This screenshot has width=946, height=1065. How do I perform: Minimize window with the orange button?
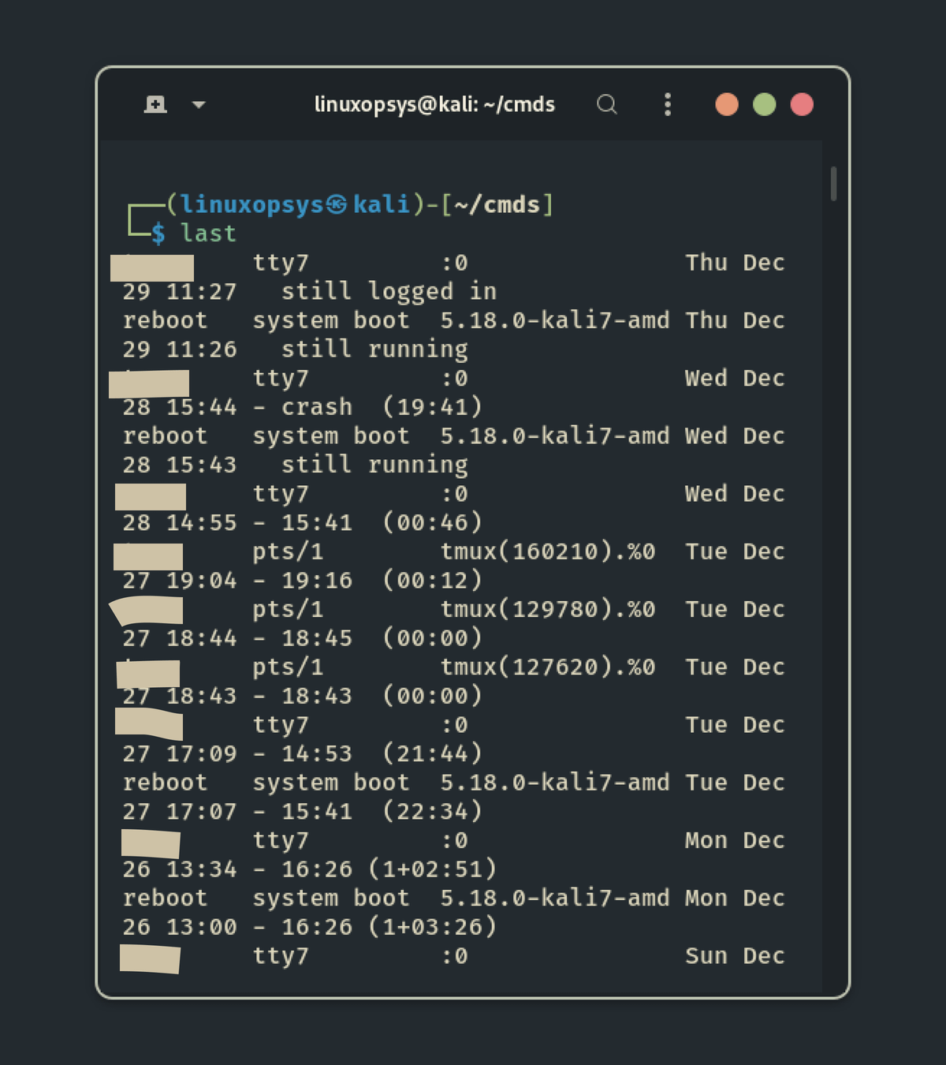[x=726, y=104]
